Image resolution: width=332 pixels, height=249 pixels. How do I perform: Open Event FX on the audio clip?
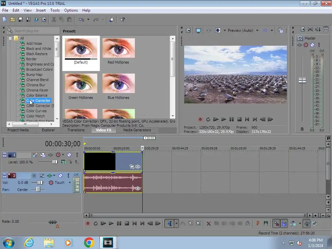(138, 188)
